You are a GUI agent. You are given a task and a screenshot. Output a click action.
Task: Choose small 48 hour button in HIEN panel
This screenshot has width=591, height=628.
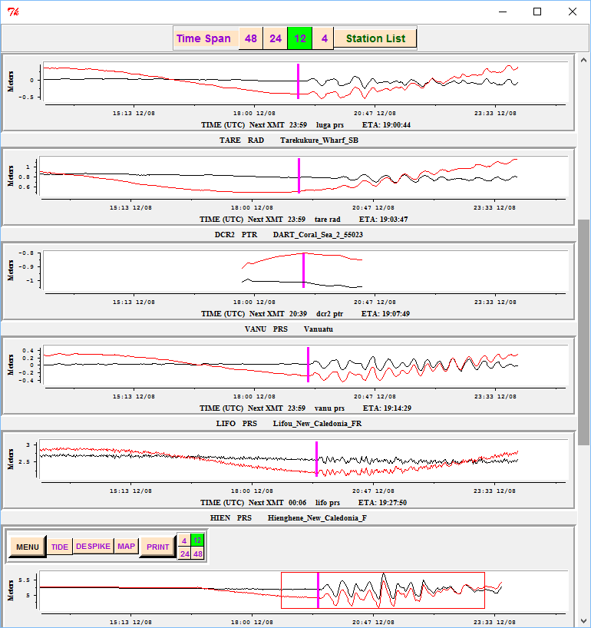pyautogui.click(x=197, y=554)
